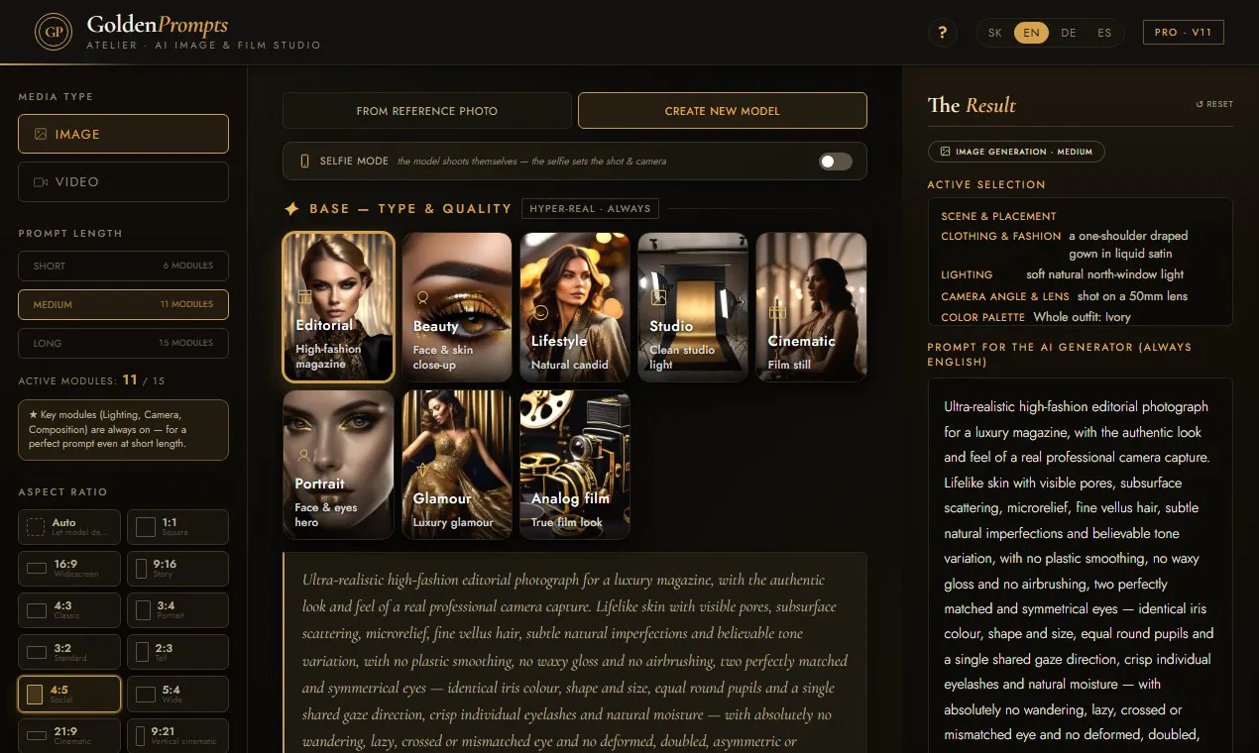Click the GP monogram logo
This screenshot has height=753, width=1259.
[53, 32]
